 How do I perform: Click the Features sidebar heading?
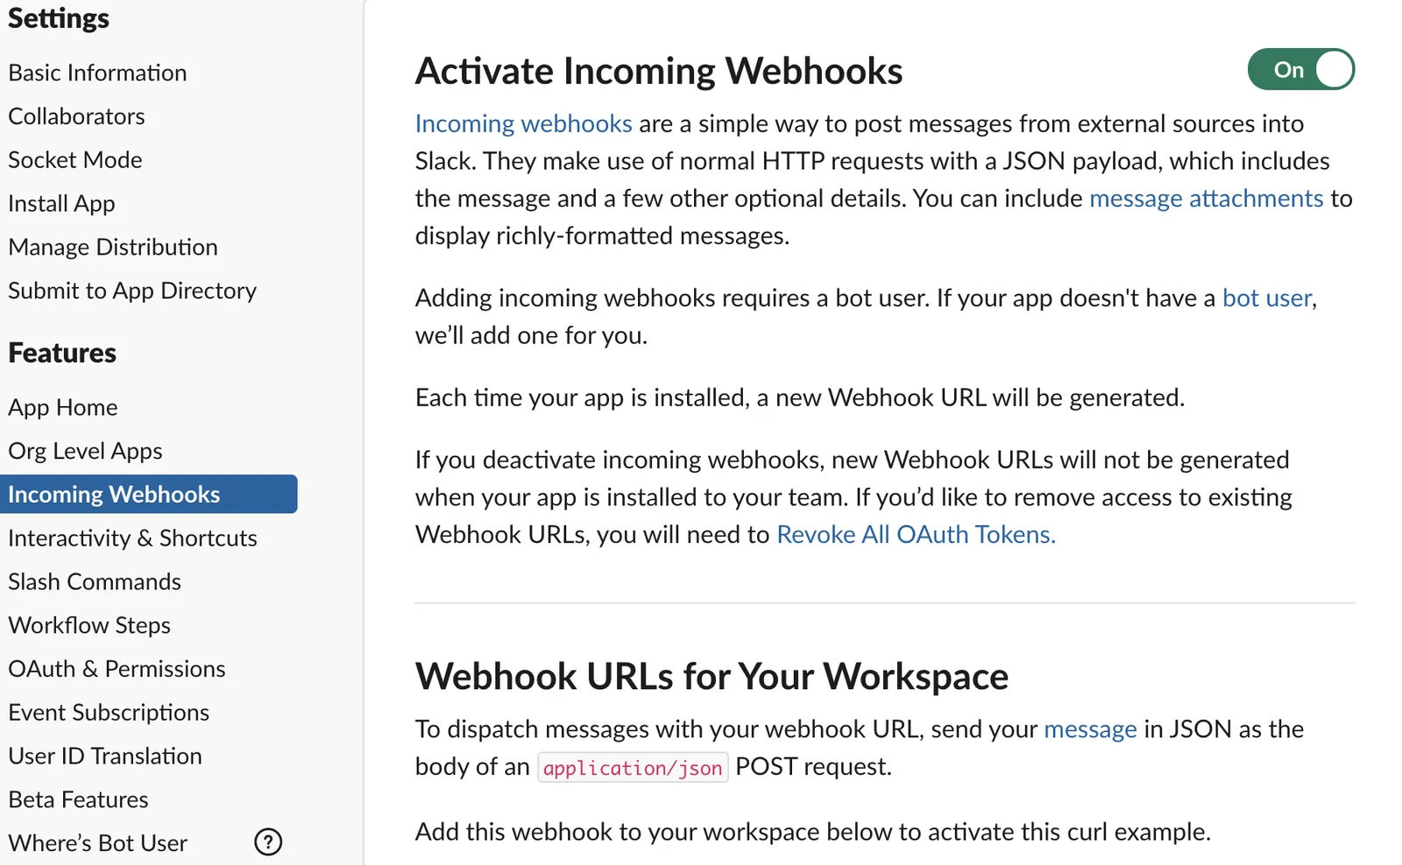click(62, 353)
